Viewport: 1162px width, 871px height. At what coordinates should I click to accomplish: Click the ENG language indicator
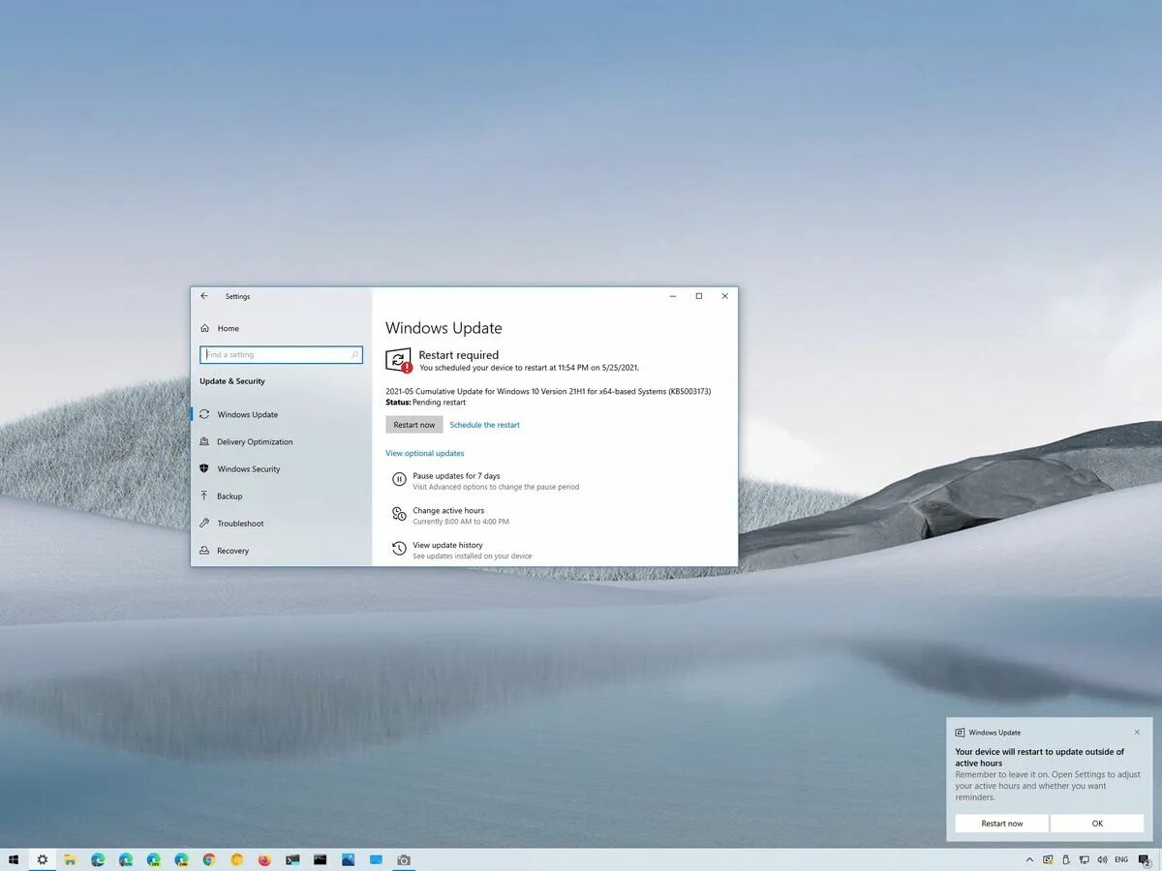coord(1121,859)
